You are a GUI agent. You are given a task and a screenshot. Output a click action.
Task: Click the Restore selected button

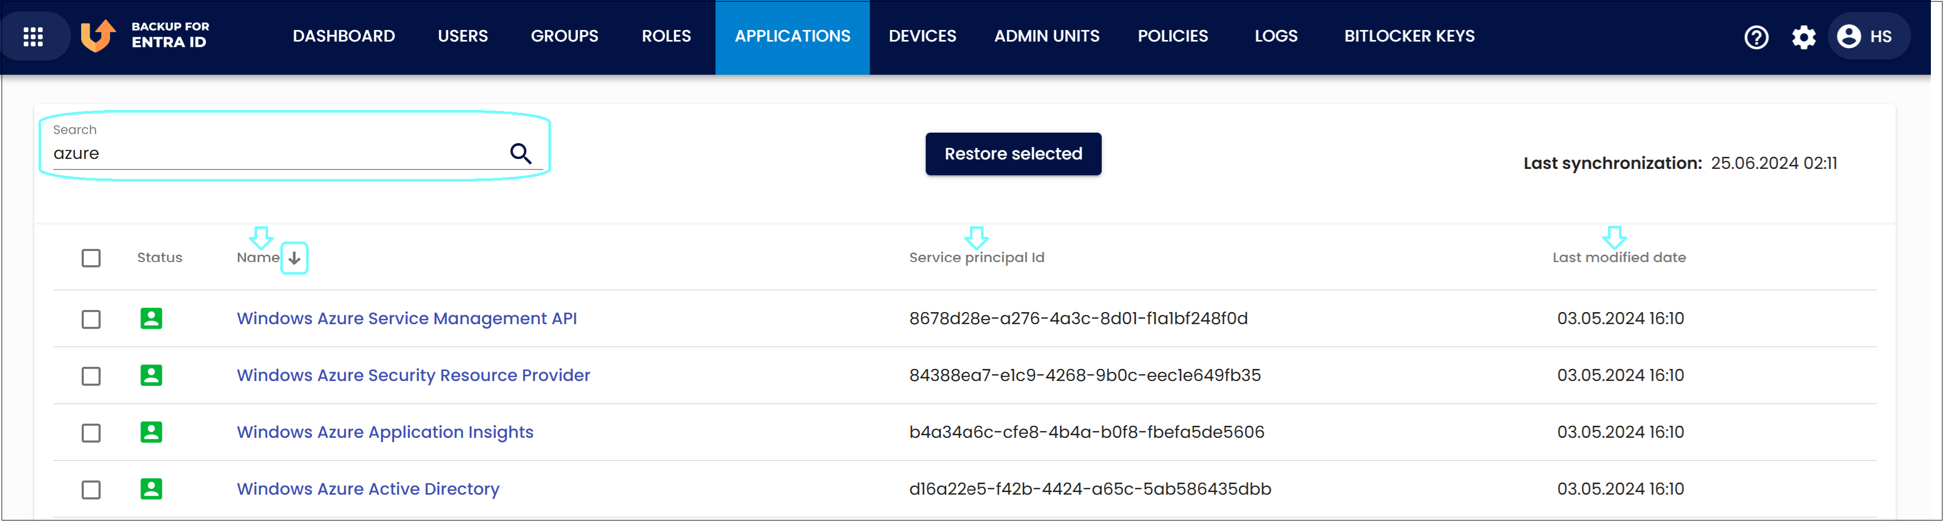(1013, 154)
